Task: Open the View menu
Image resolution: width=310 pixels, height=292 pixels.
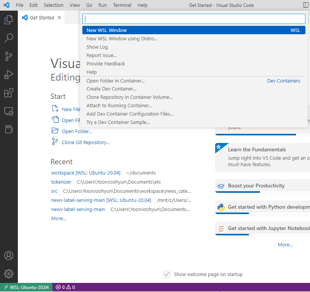Action: coord(75,5)
